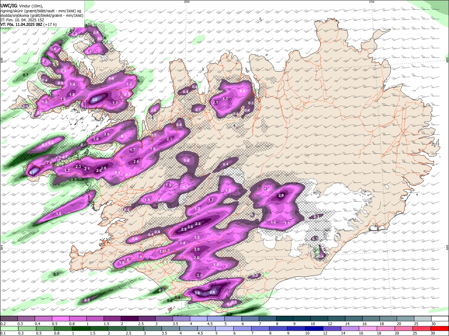Viewport: 449px width, 336px height.
Task: Select the darkest purple upper swatch between 2 and 2.5
Action: coord(129,319)
